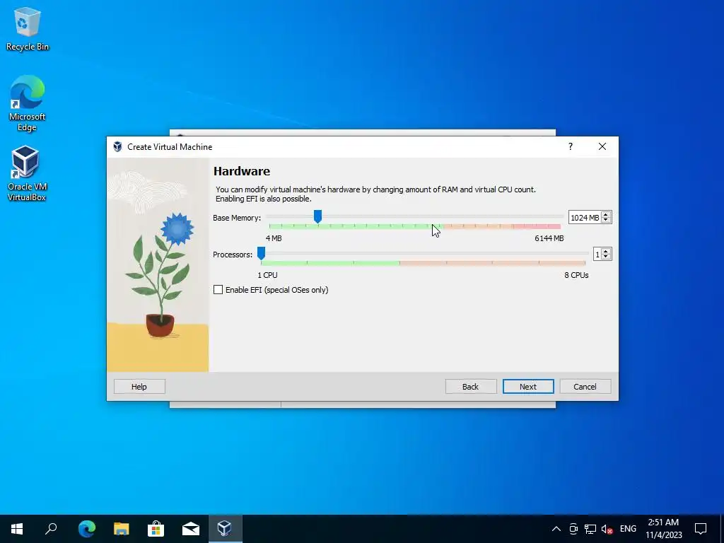Viewport: 724px width, 543px height.
Task: Click Processors slider handle
Action: pos(262,254)
